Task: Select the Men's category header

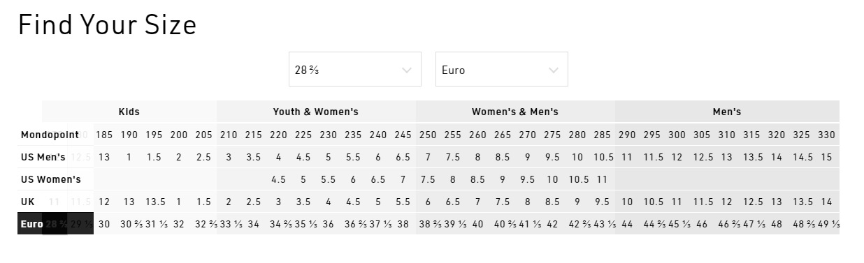Action: pyautogui.click(x=727, y=112)
